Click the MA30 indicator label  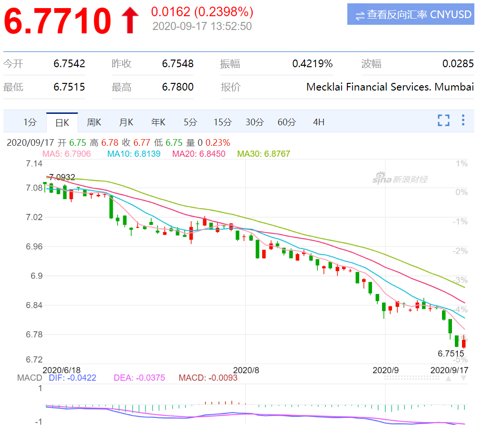click(264, 154)
